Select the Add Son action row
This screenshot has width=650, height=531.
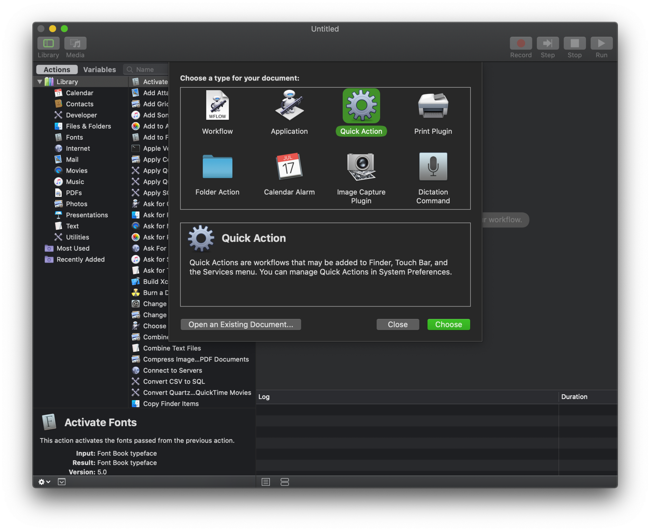150,115
